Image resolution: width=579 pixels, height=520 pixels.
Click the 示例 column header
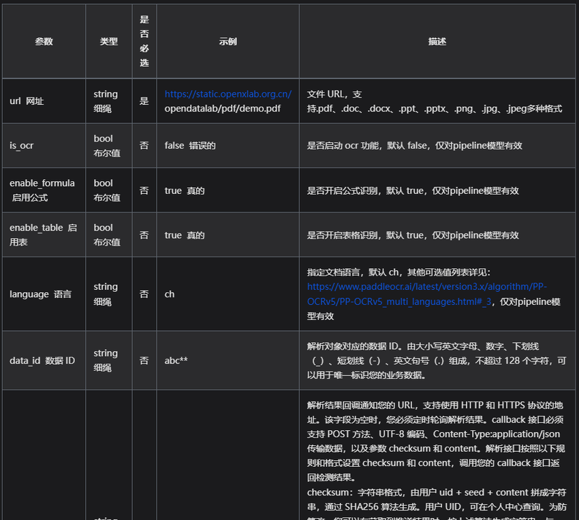(x=228, y=42)
